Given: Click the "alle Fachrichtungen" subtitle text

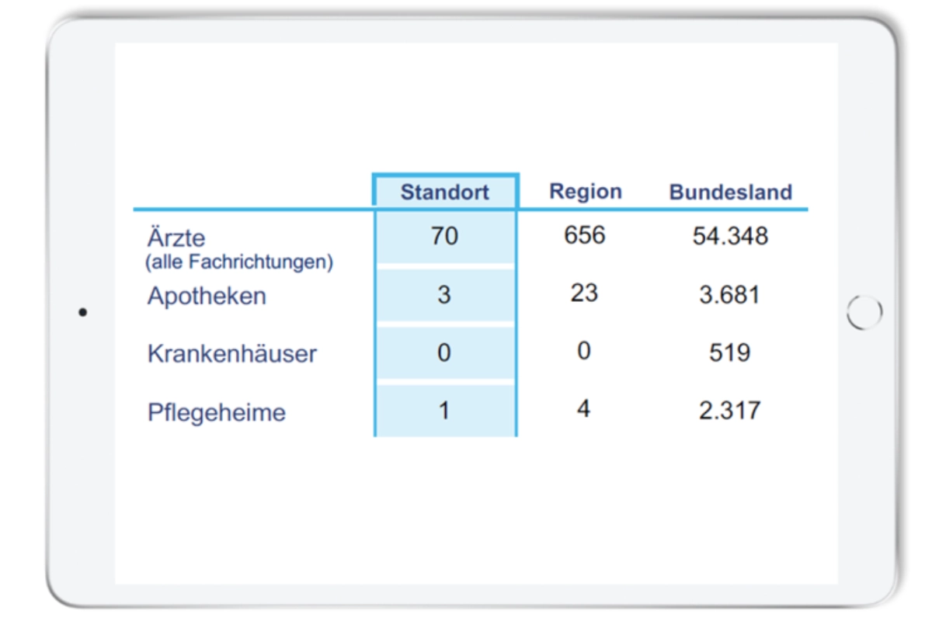Looking at the screenshot, I should (239, 262).
